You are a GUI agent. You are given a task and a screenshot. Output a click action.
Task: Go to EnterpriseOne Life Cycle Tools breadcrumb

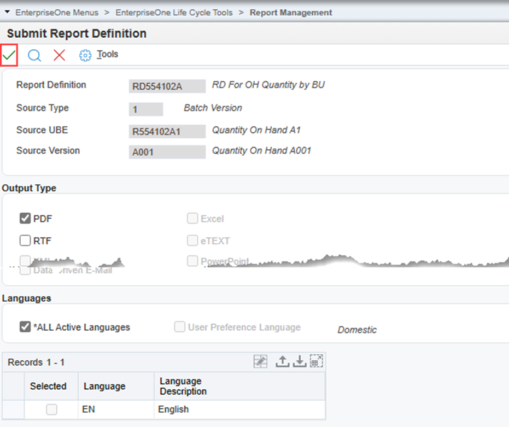point(174,13)
